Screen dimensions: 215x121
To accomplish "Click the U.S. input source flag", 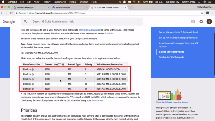I will [157, 2].
